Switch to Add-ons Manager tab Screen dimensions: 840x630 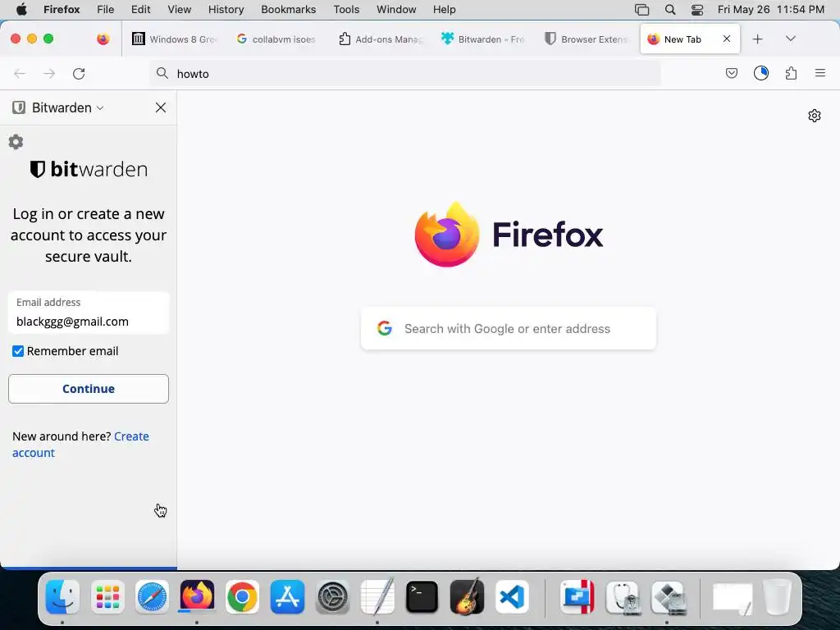381,39
